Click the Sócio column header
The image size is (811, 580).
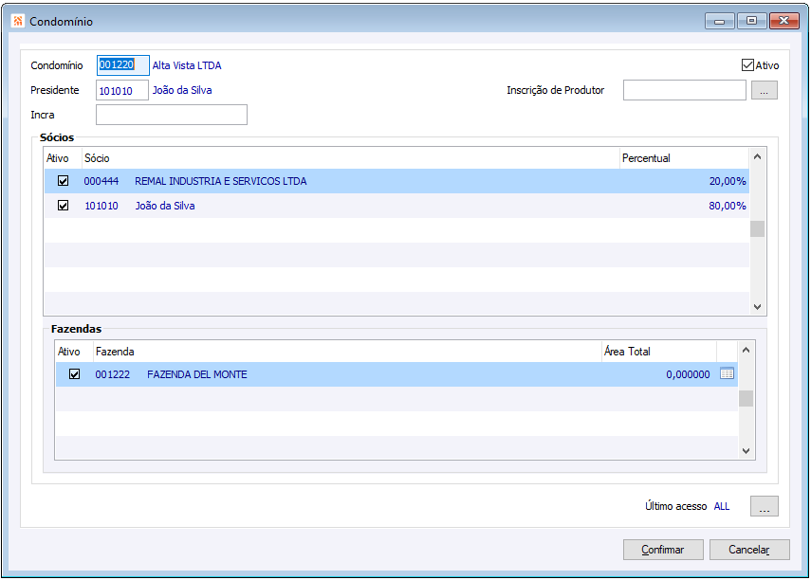(351, 158)
